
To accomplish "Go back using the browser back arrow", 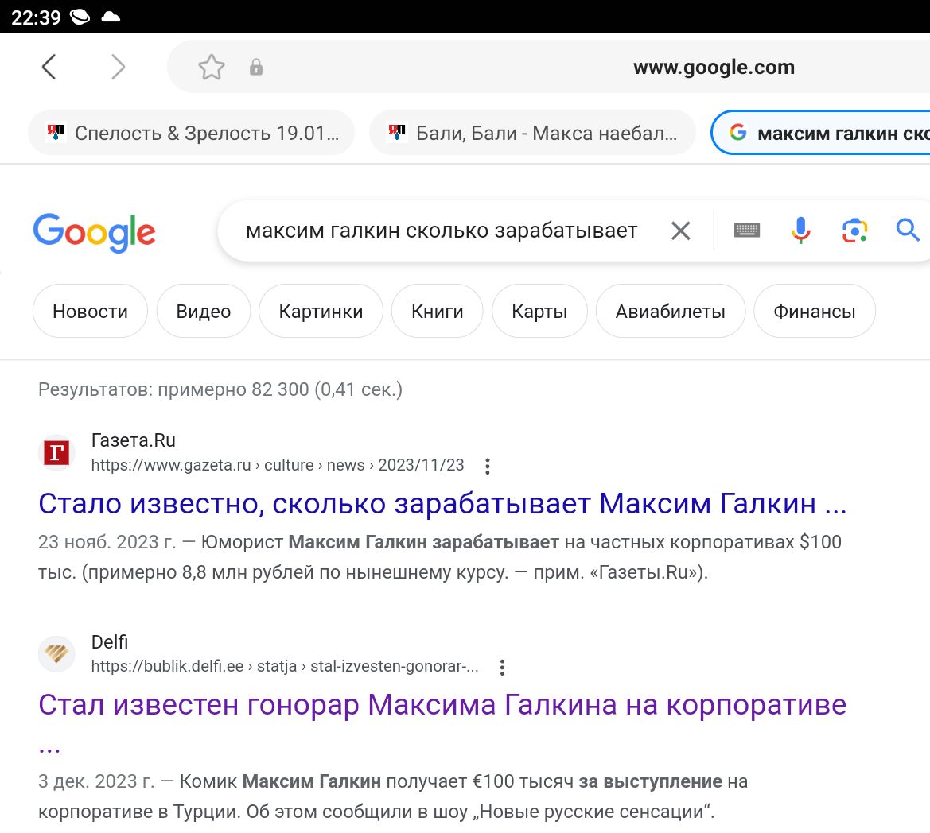I will tap(49, 66).
